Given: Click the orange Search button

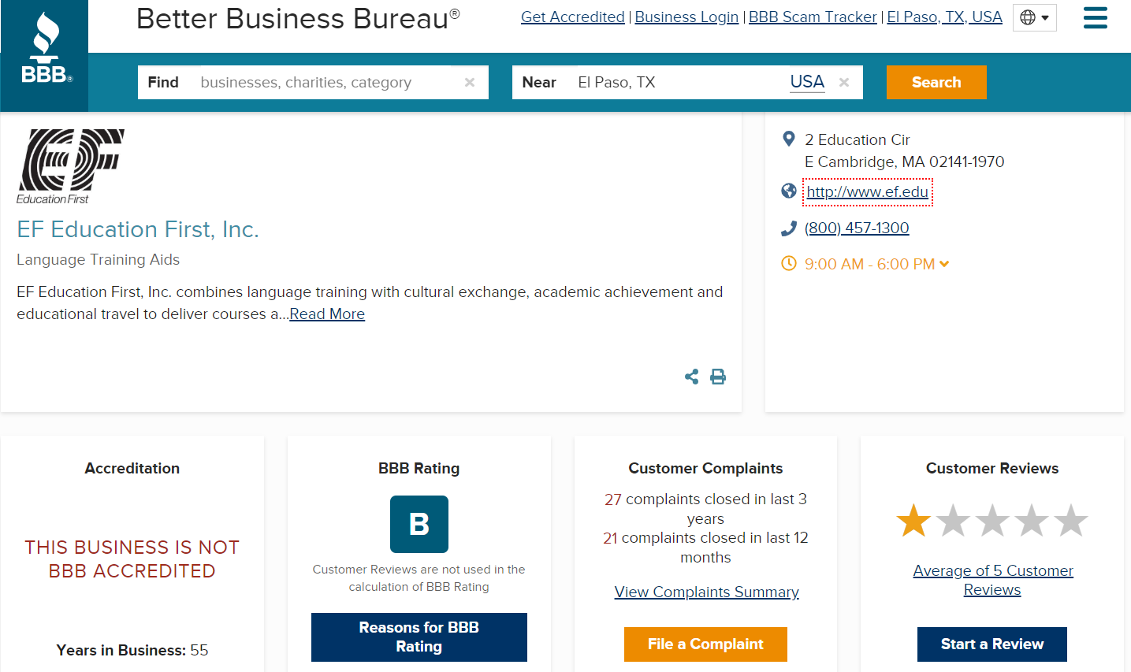Looking at the screenshot, I should click(936, 82).
